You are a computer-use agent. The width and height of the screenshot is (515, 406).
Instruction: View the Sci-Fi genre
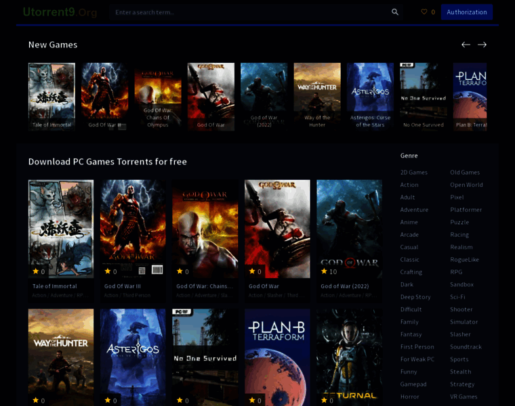coord(457,297)
